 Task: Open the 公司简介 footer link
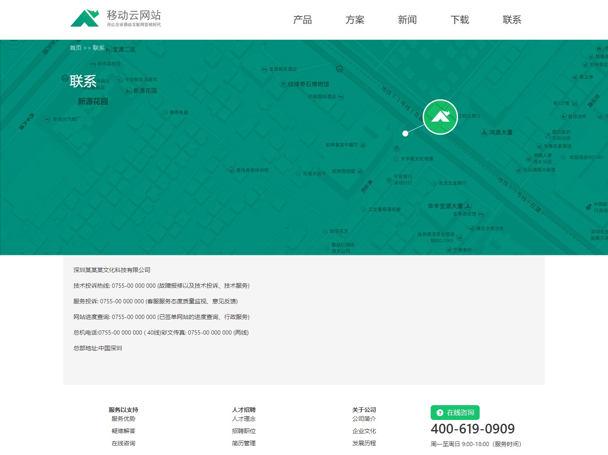364,419
